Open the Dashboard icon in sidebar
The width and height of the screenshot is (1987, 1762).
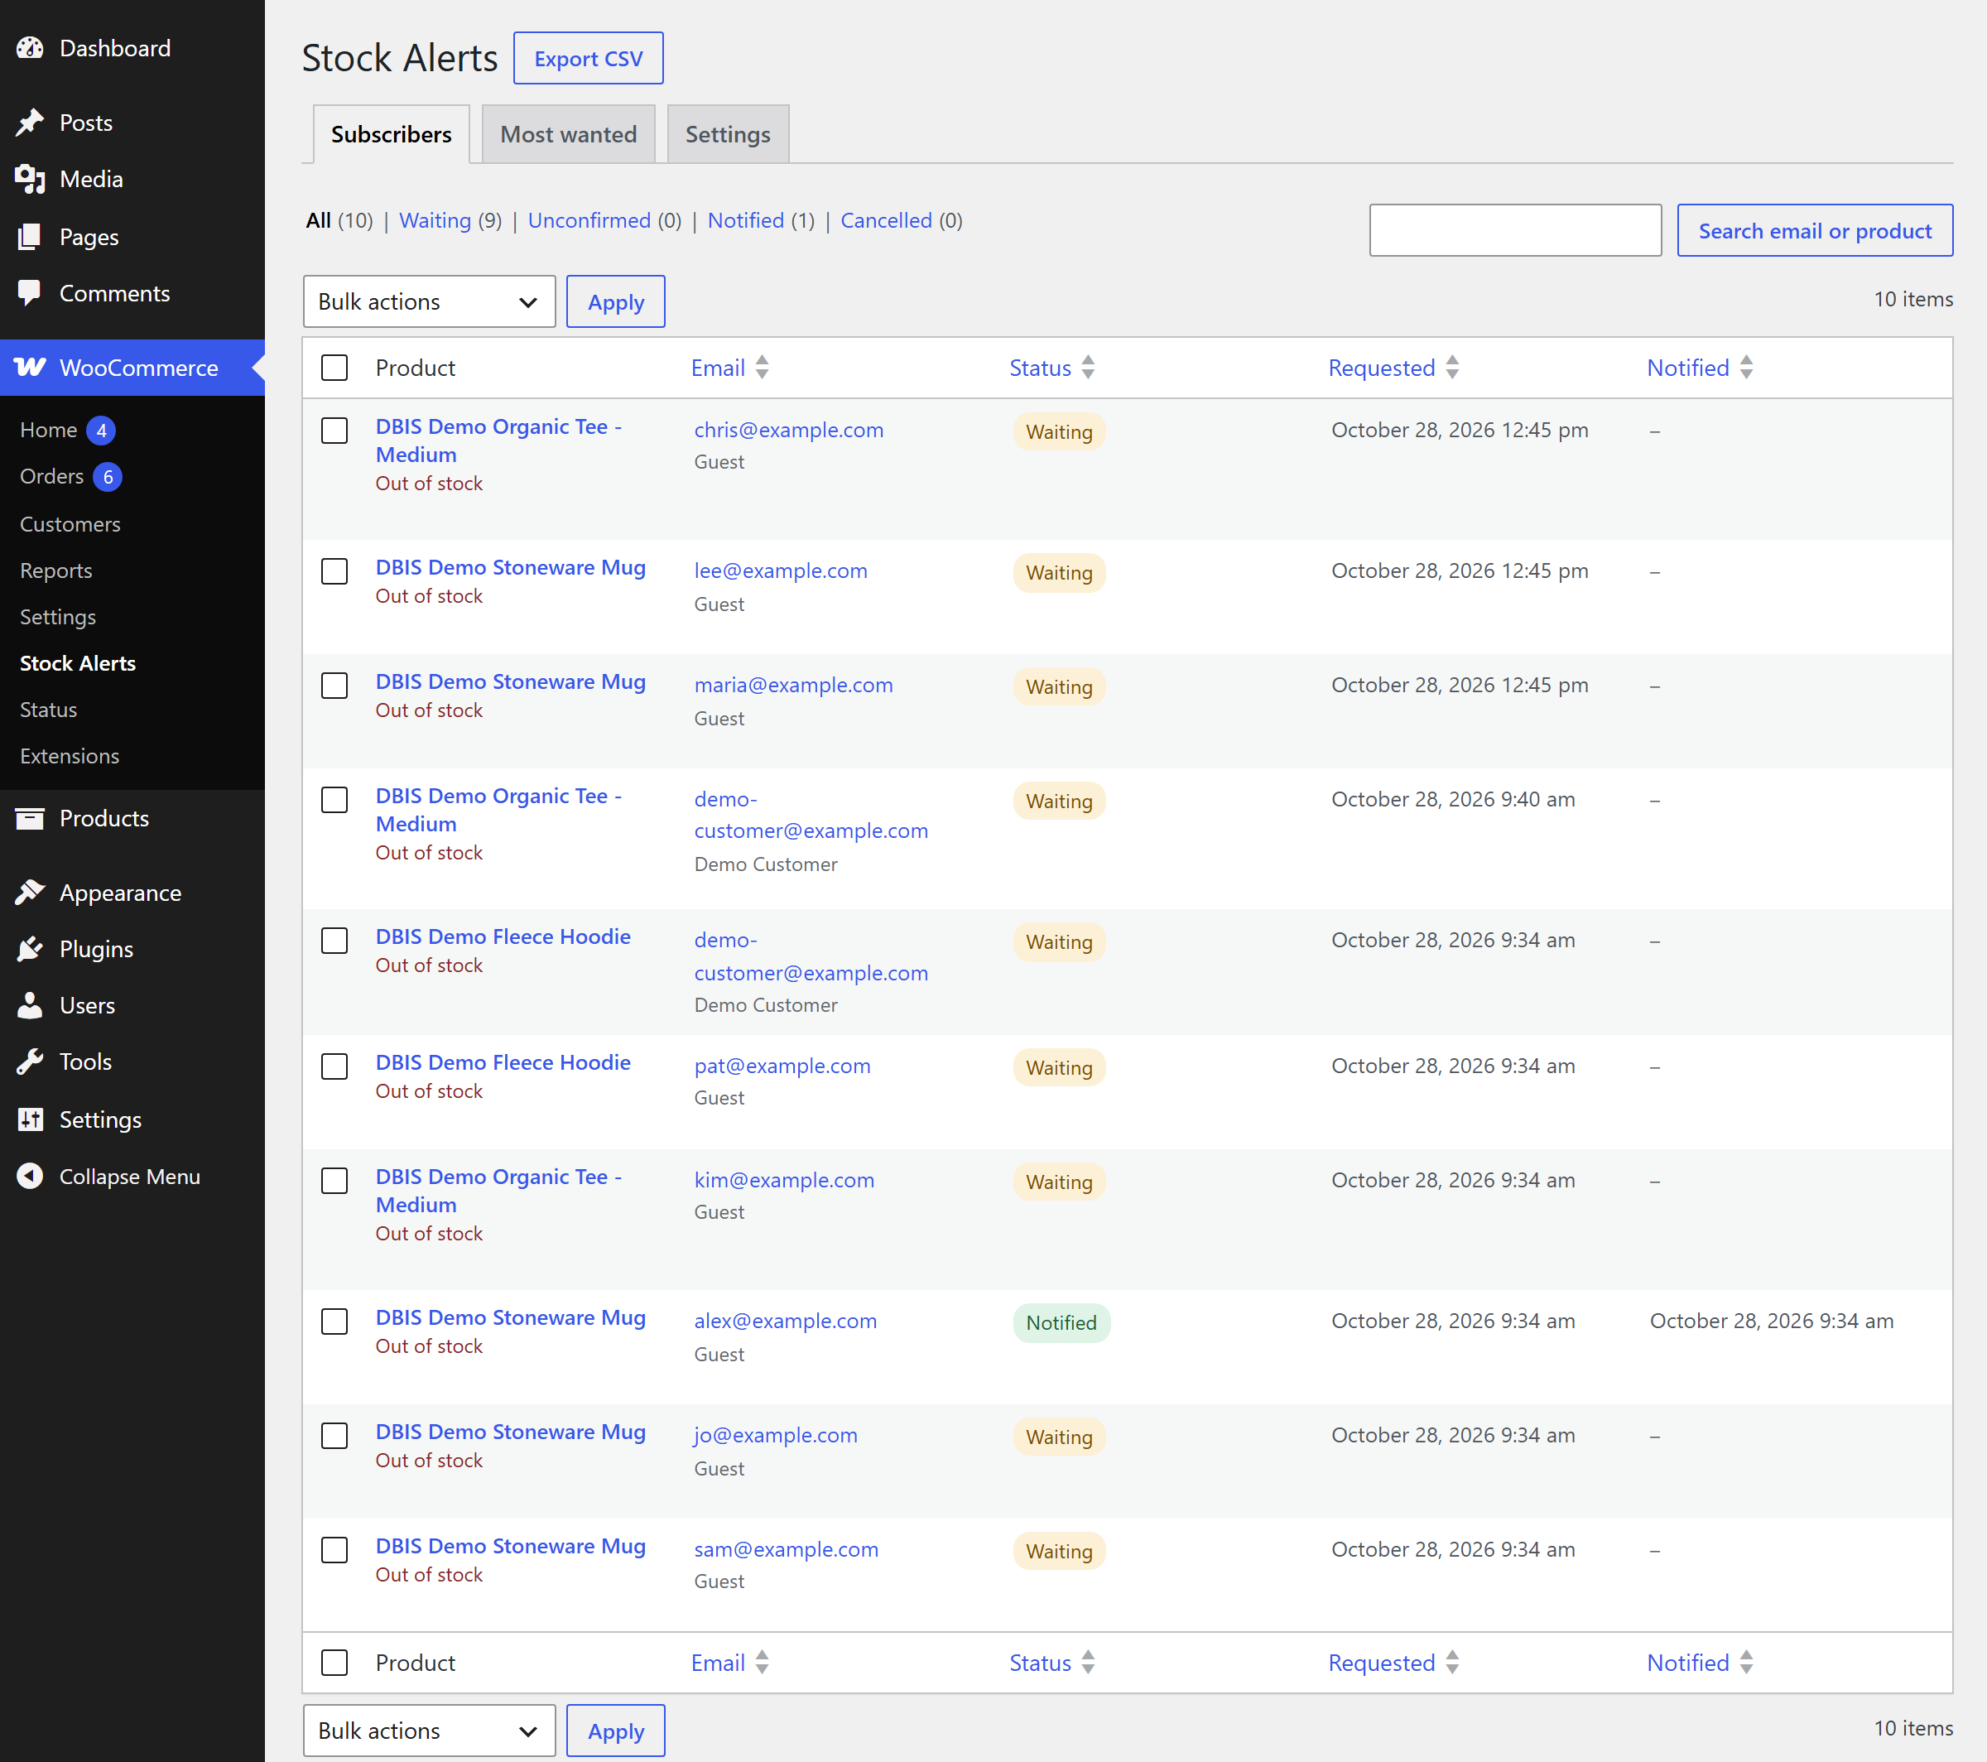coord(30,48)
